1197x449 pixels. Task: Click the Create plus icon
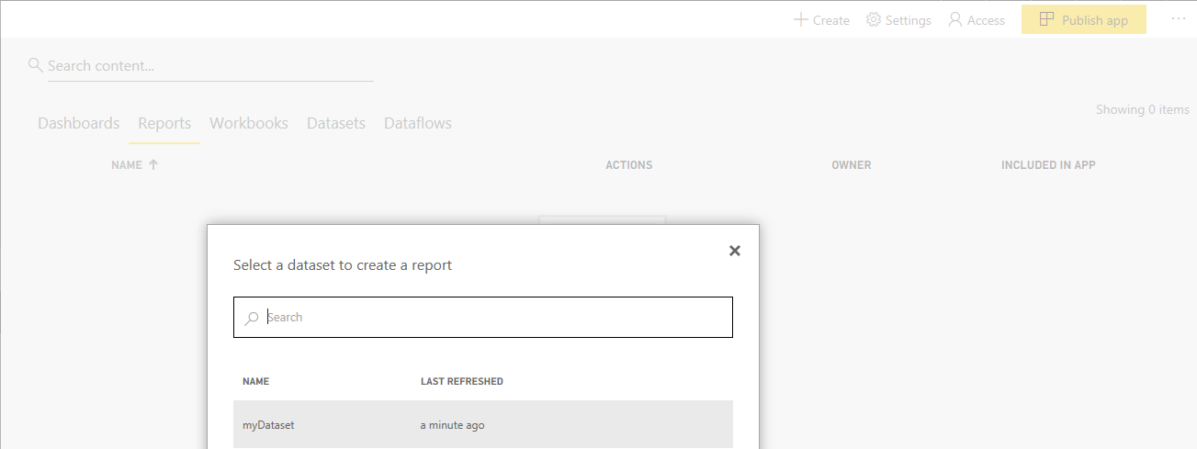click(800, 20)
